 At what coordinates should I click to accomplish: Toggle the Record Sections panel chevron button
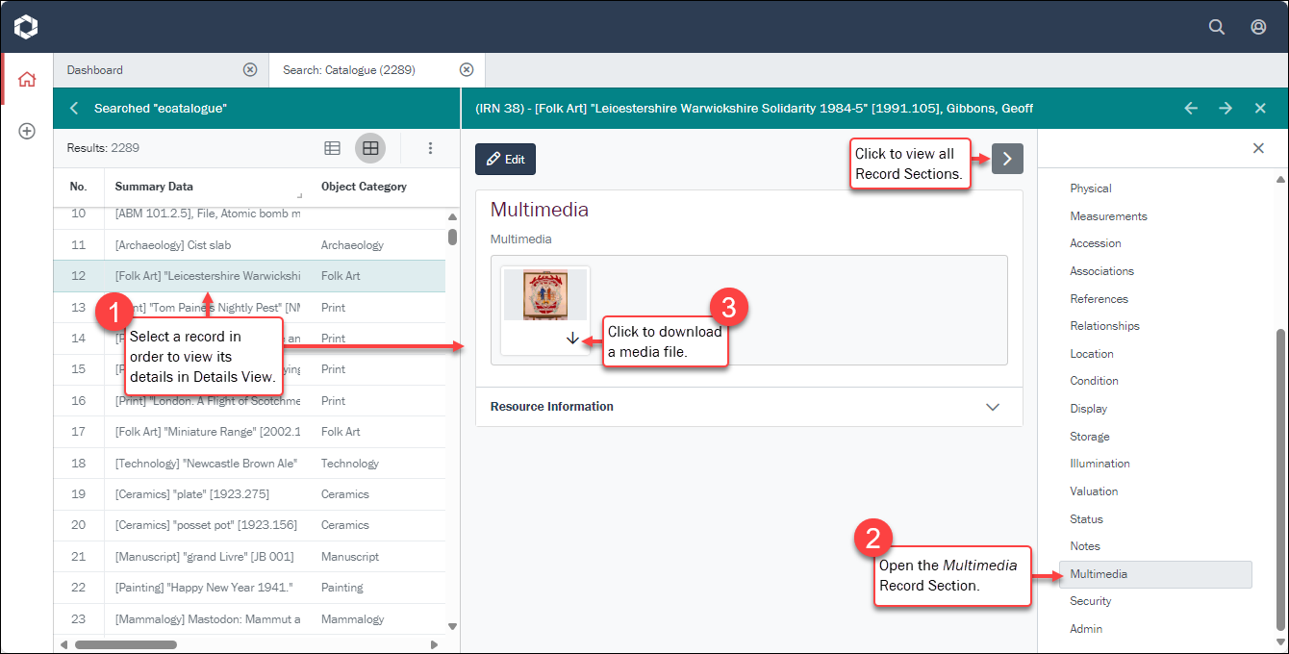click(1007, 159)
